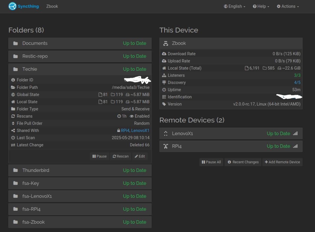Click the LenovoX1 device identicon
315x232 pixels.
click(x=166, y=134)
